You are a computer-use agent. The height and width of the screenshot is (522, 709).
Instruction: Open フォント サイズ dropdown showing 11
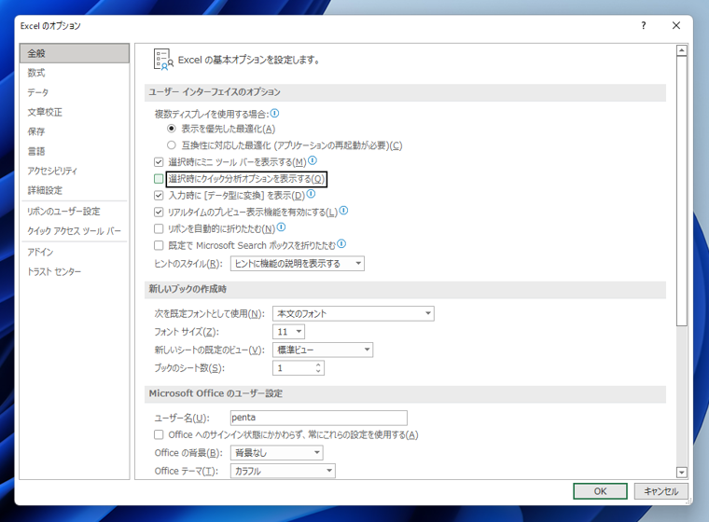(x=289, y=332)
